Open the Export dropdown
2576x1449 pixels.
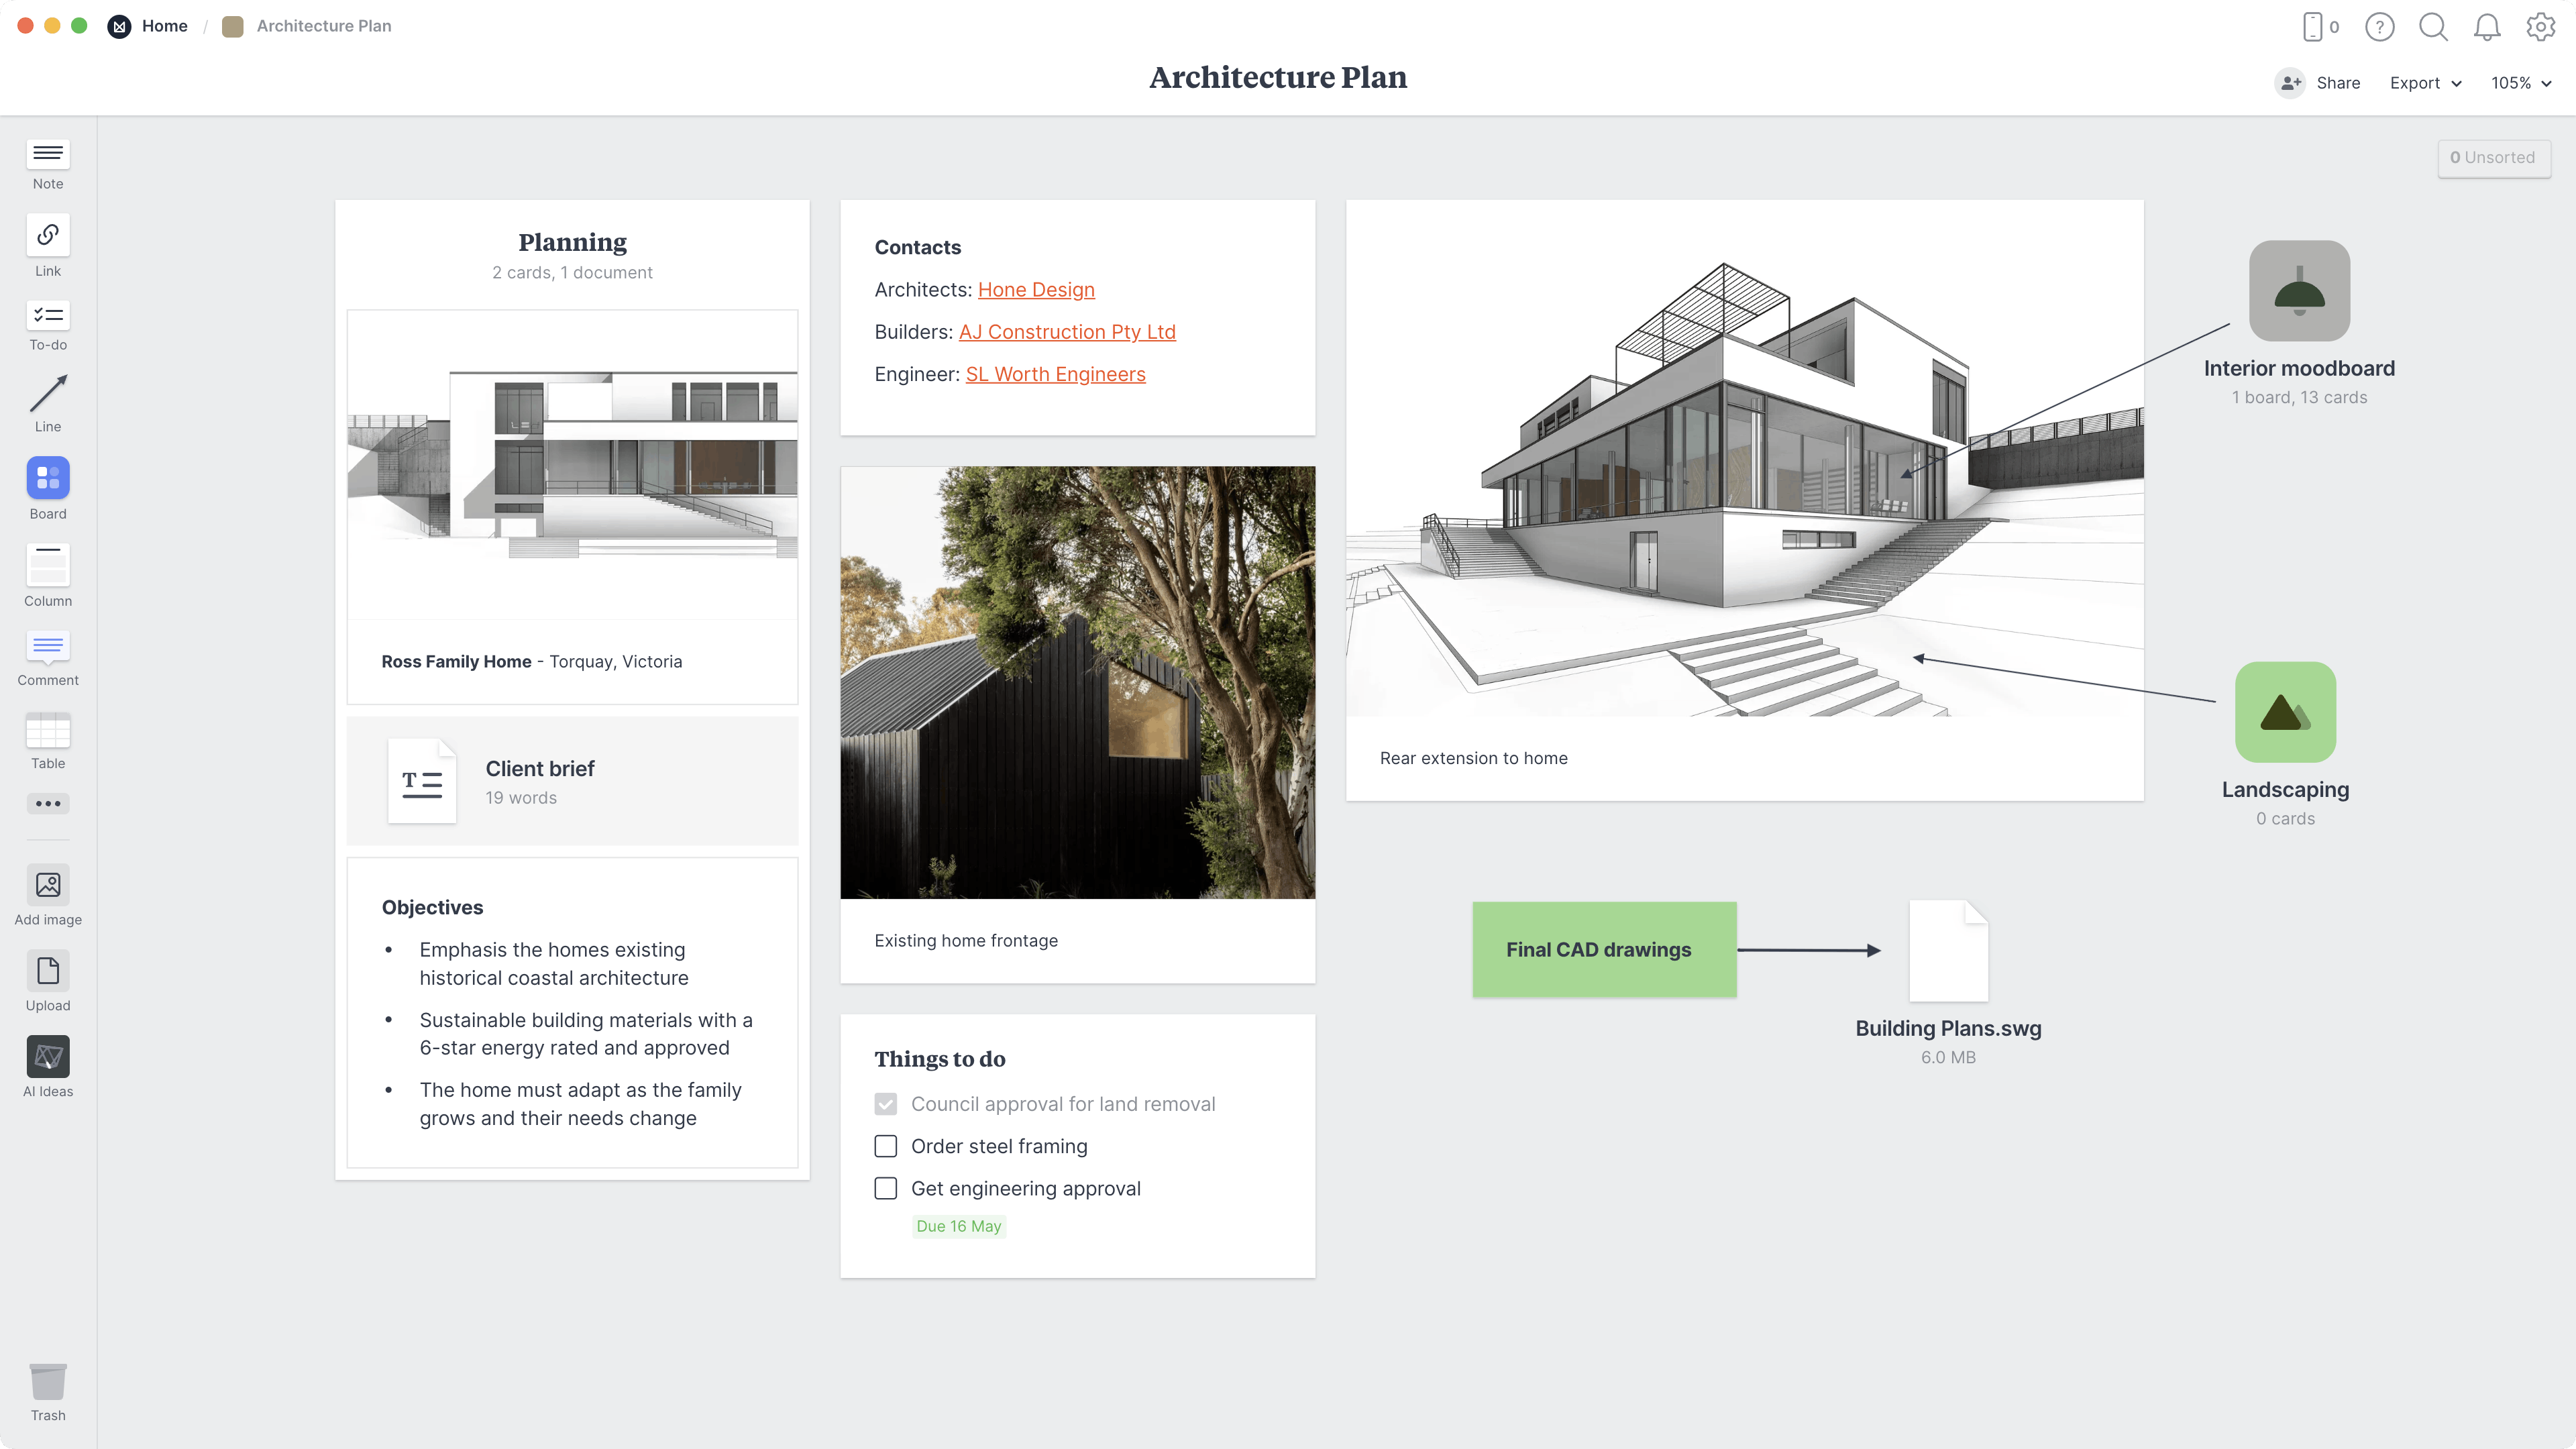pos(2425,83)
